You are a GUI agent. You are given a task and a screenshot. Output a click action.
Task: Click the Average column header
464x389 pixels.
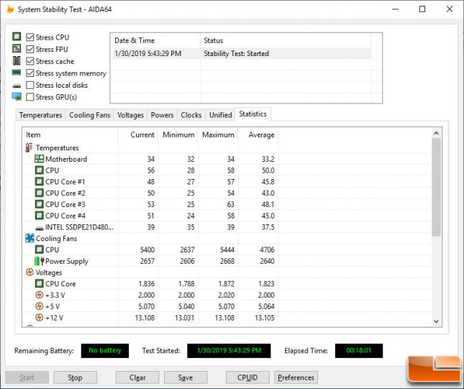point(258,135)
